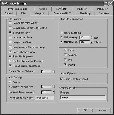
Task: Click Number of Autobak files spinner
Action: click(x=53, y=87)
